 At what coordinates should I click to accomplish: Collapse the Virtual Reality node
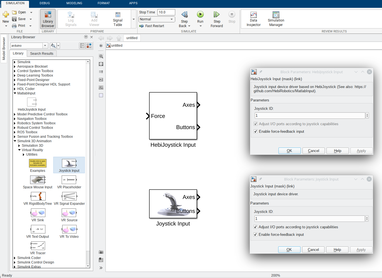click(x=19, y=150)
